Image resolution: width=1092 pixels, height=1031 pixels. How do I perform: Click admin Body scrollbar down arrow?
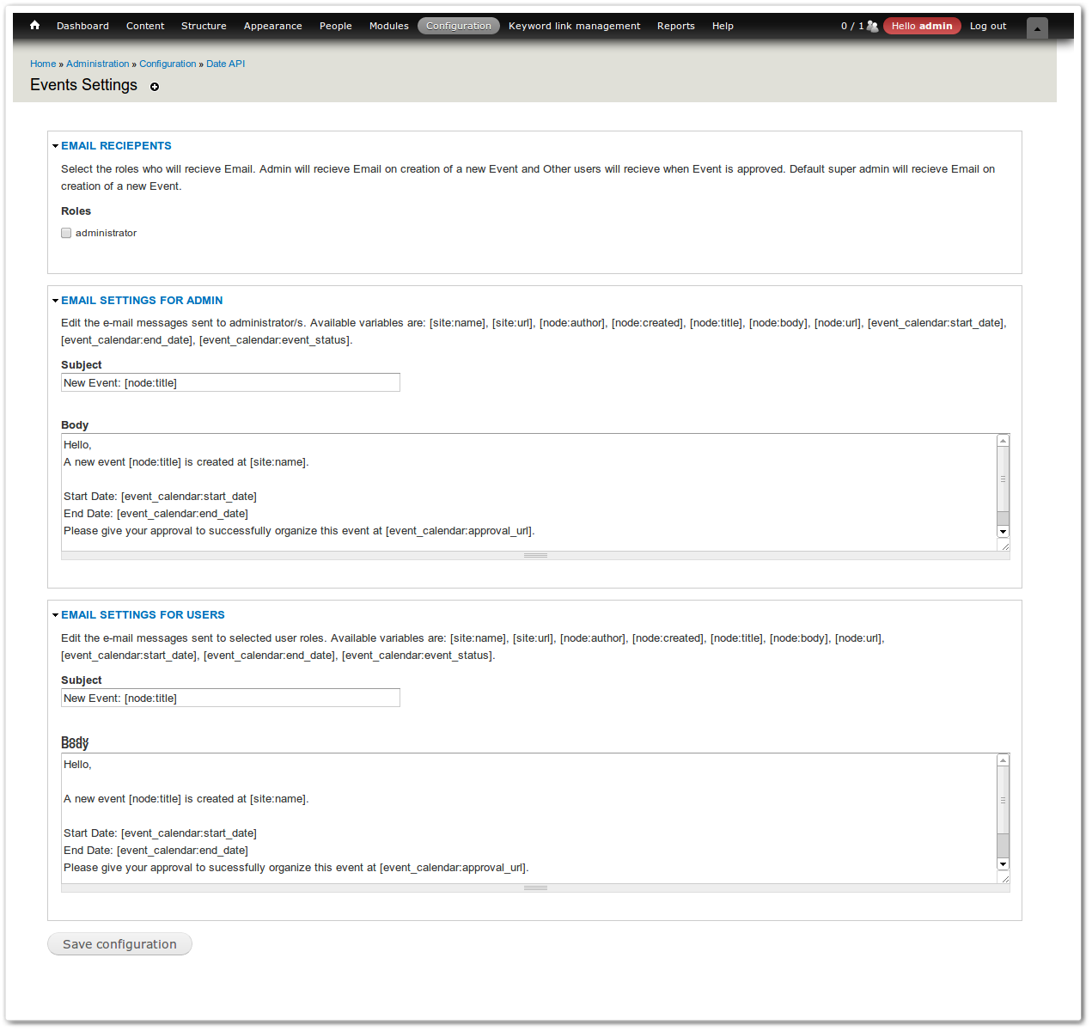pyautogui.click(x=1003, y=532)
